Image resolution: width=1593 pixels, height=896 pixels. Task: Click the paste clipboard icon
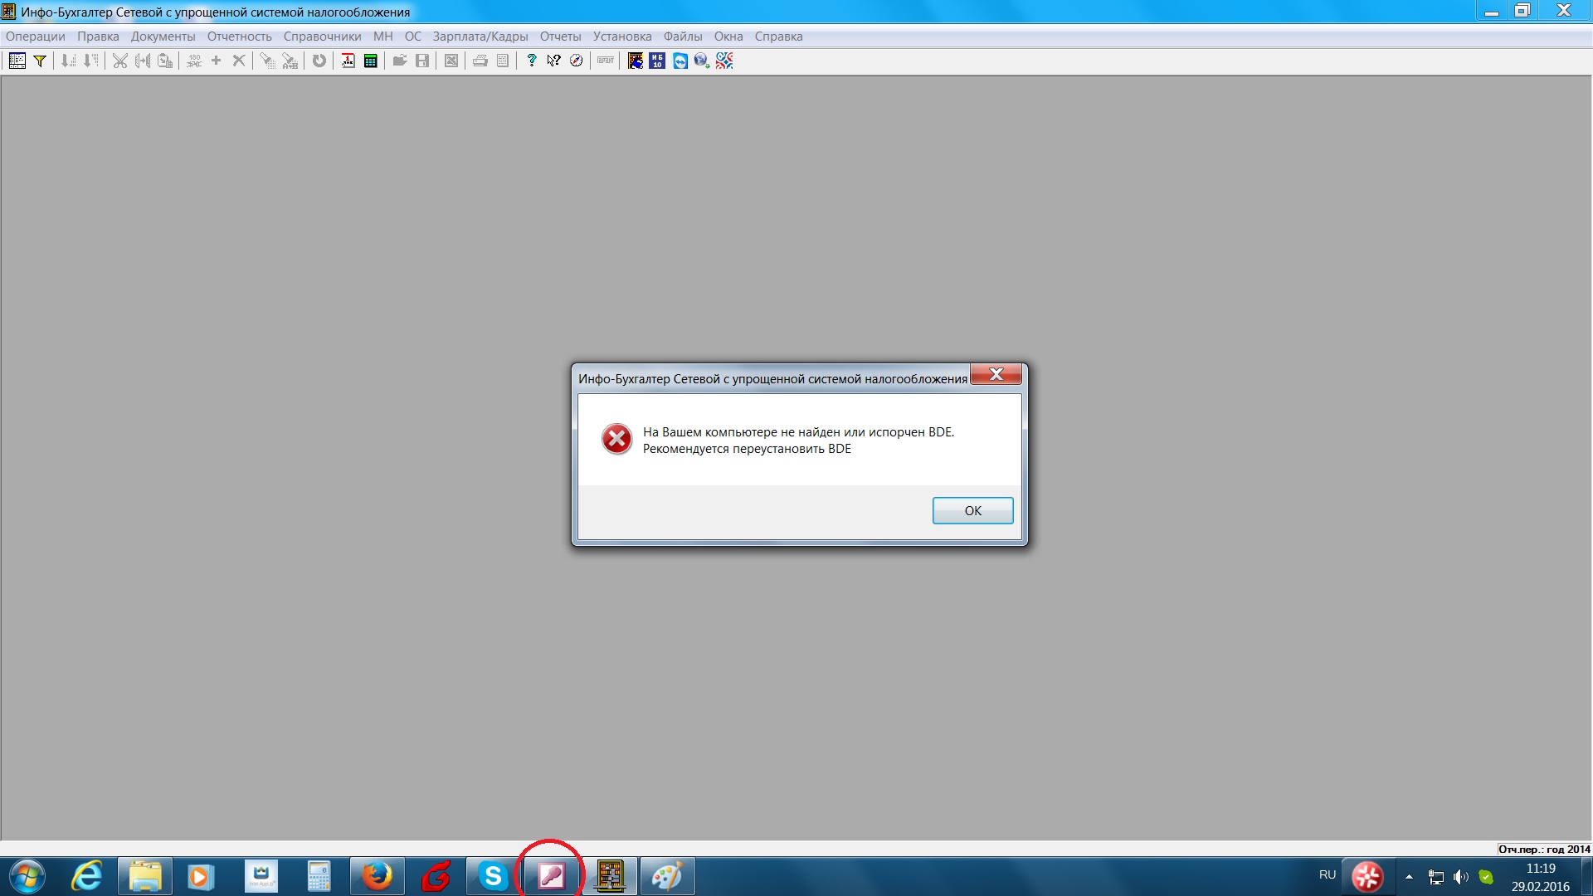165,61
